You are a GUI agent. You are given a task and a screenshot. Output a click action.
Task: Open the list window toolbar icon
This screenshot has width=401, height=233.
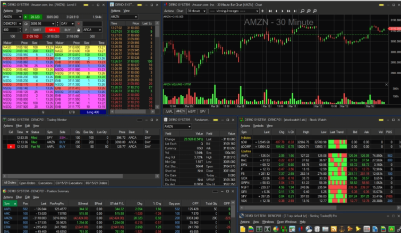point(325,229)
